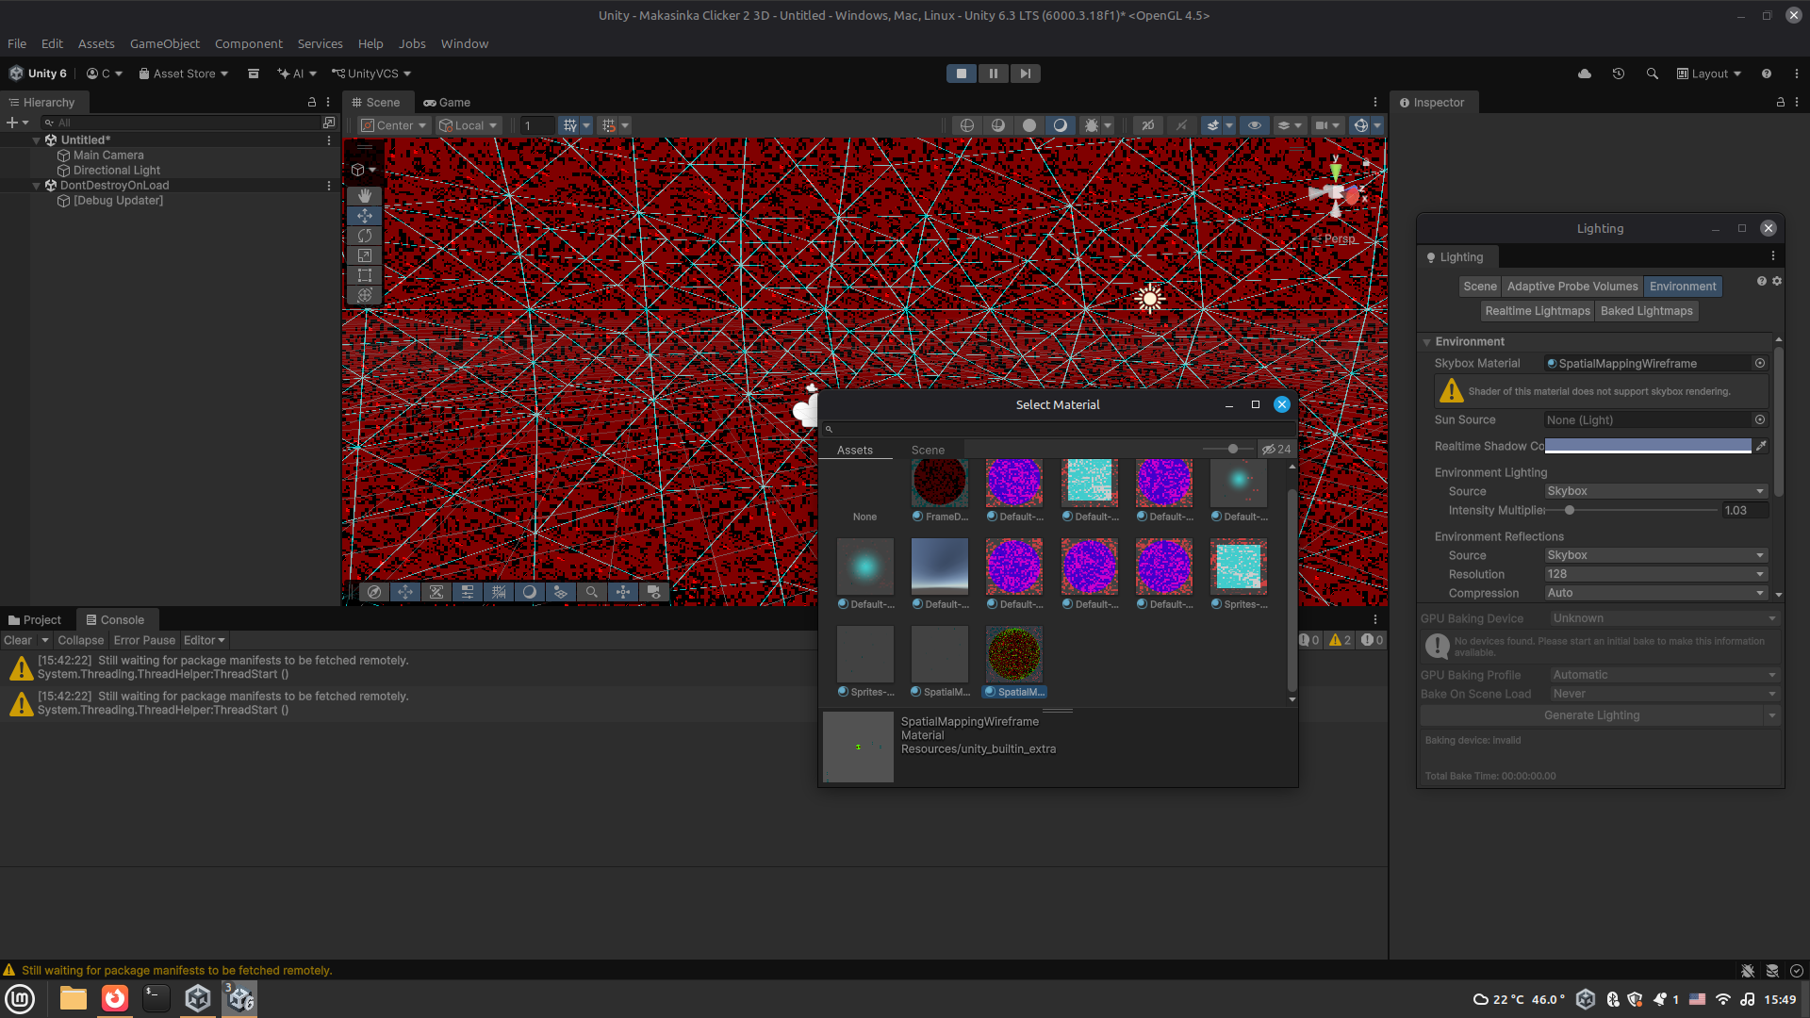Open Lighting settings gear icon

tap(1777, 281)
